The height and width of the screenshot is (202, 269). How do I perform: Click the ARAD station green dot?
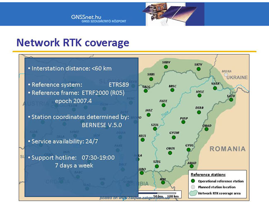click(x=192, y=166)
